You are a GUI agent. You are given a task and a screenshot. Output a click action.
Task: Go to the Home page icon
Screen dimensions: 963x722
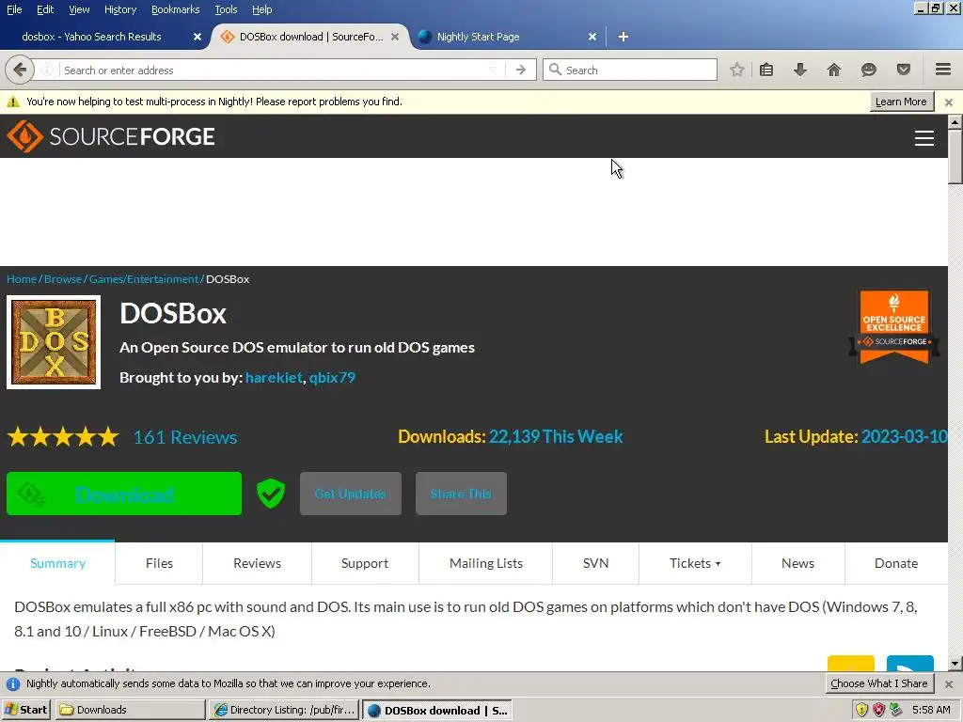coord(833,70)
